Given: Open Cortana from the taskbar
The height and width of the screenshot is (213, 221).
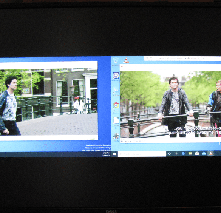Looking at the screenshot, I should (169, 154).
